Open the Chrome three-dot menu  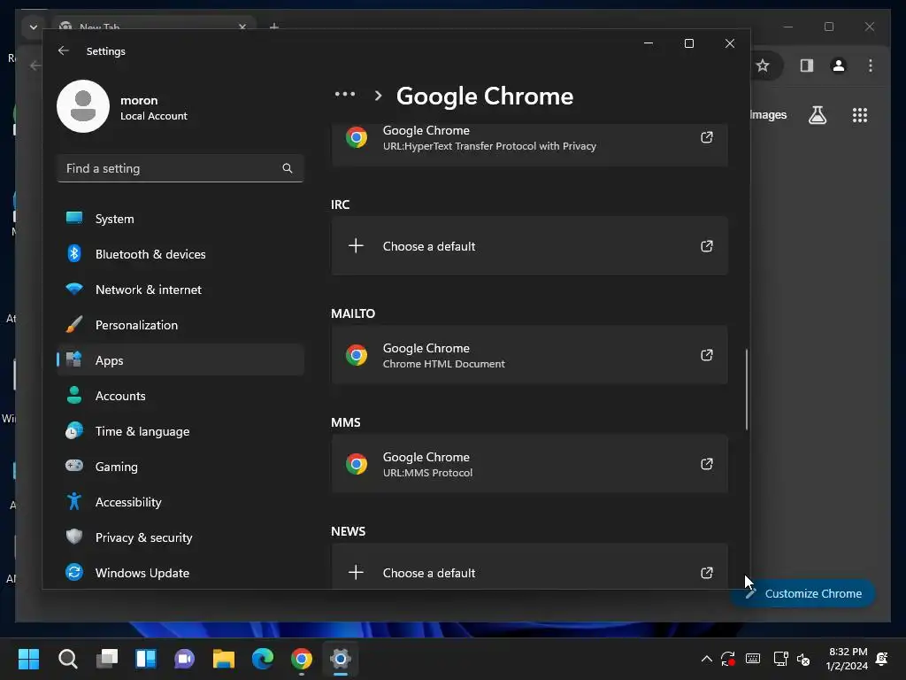click(x=871, y=66)
